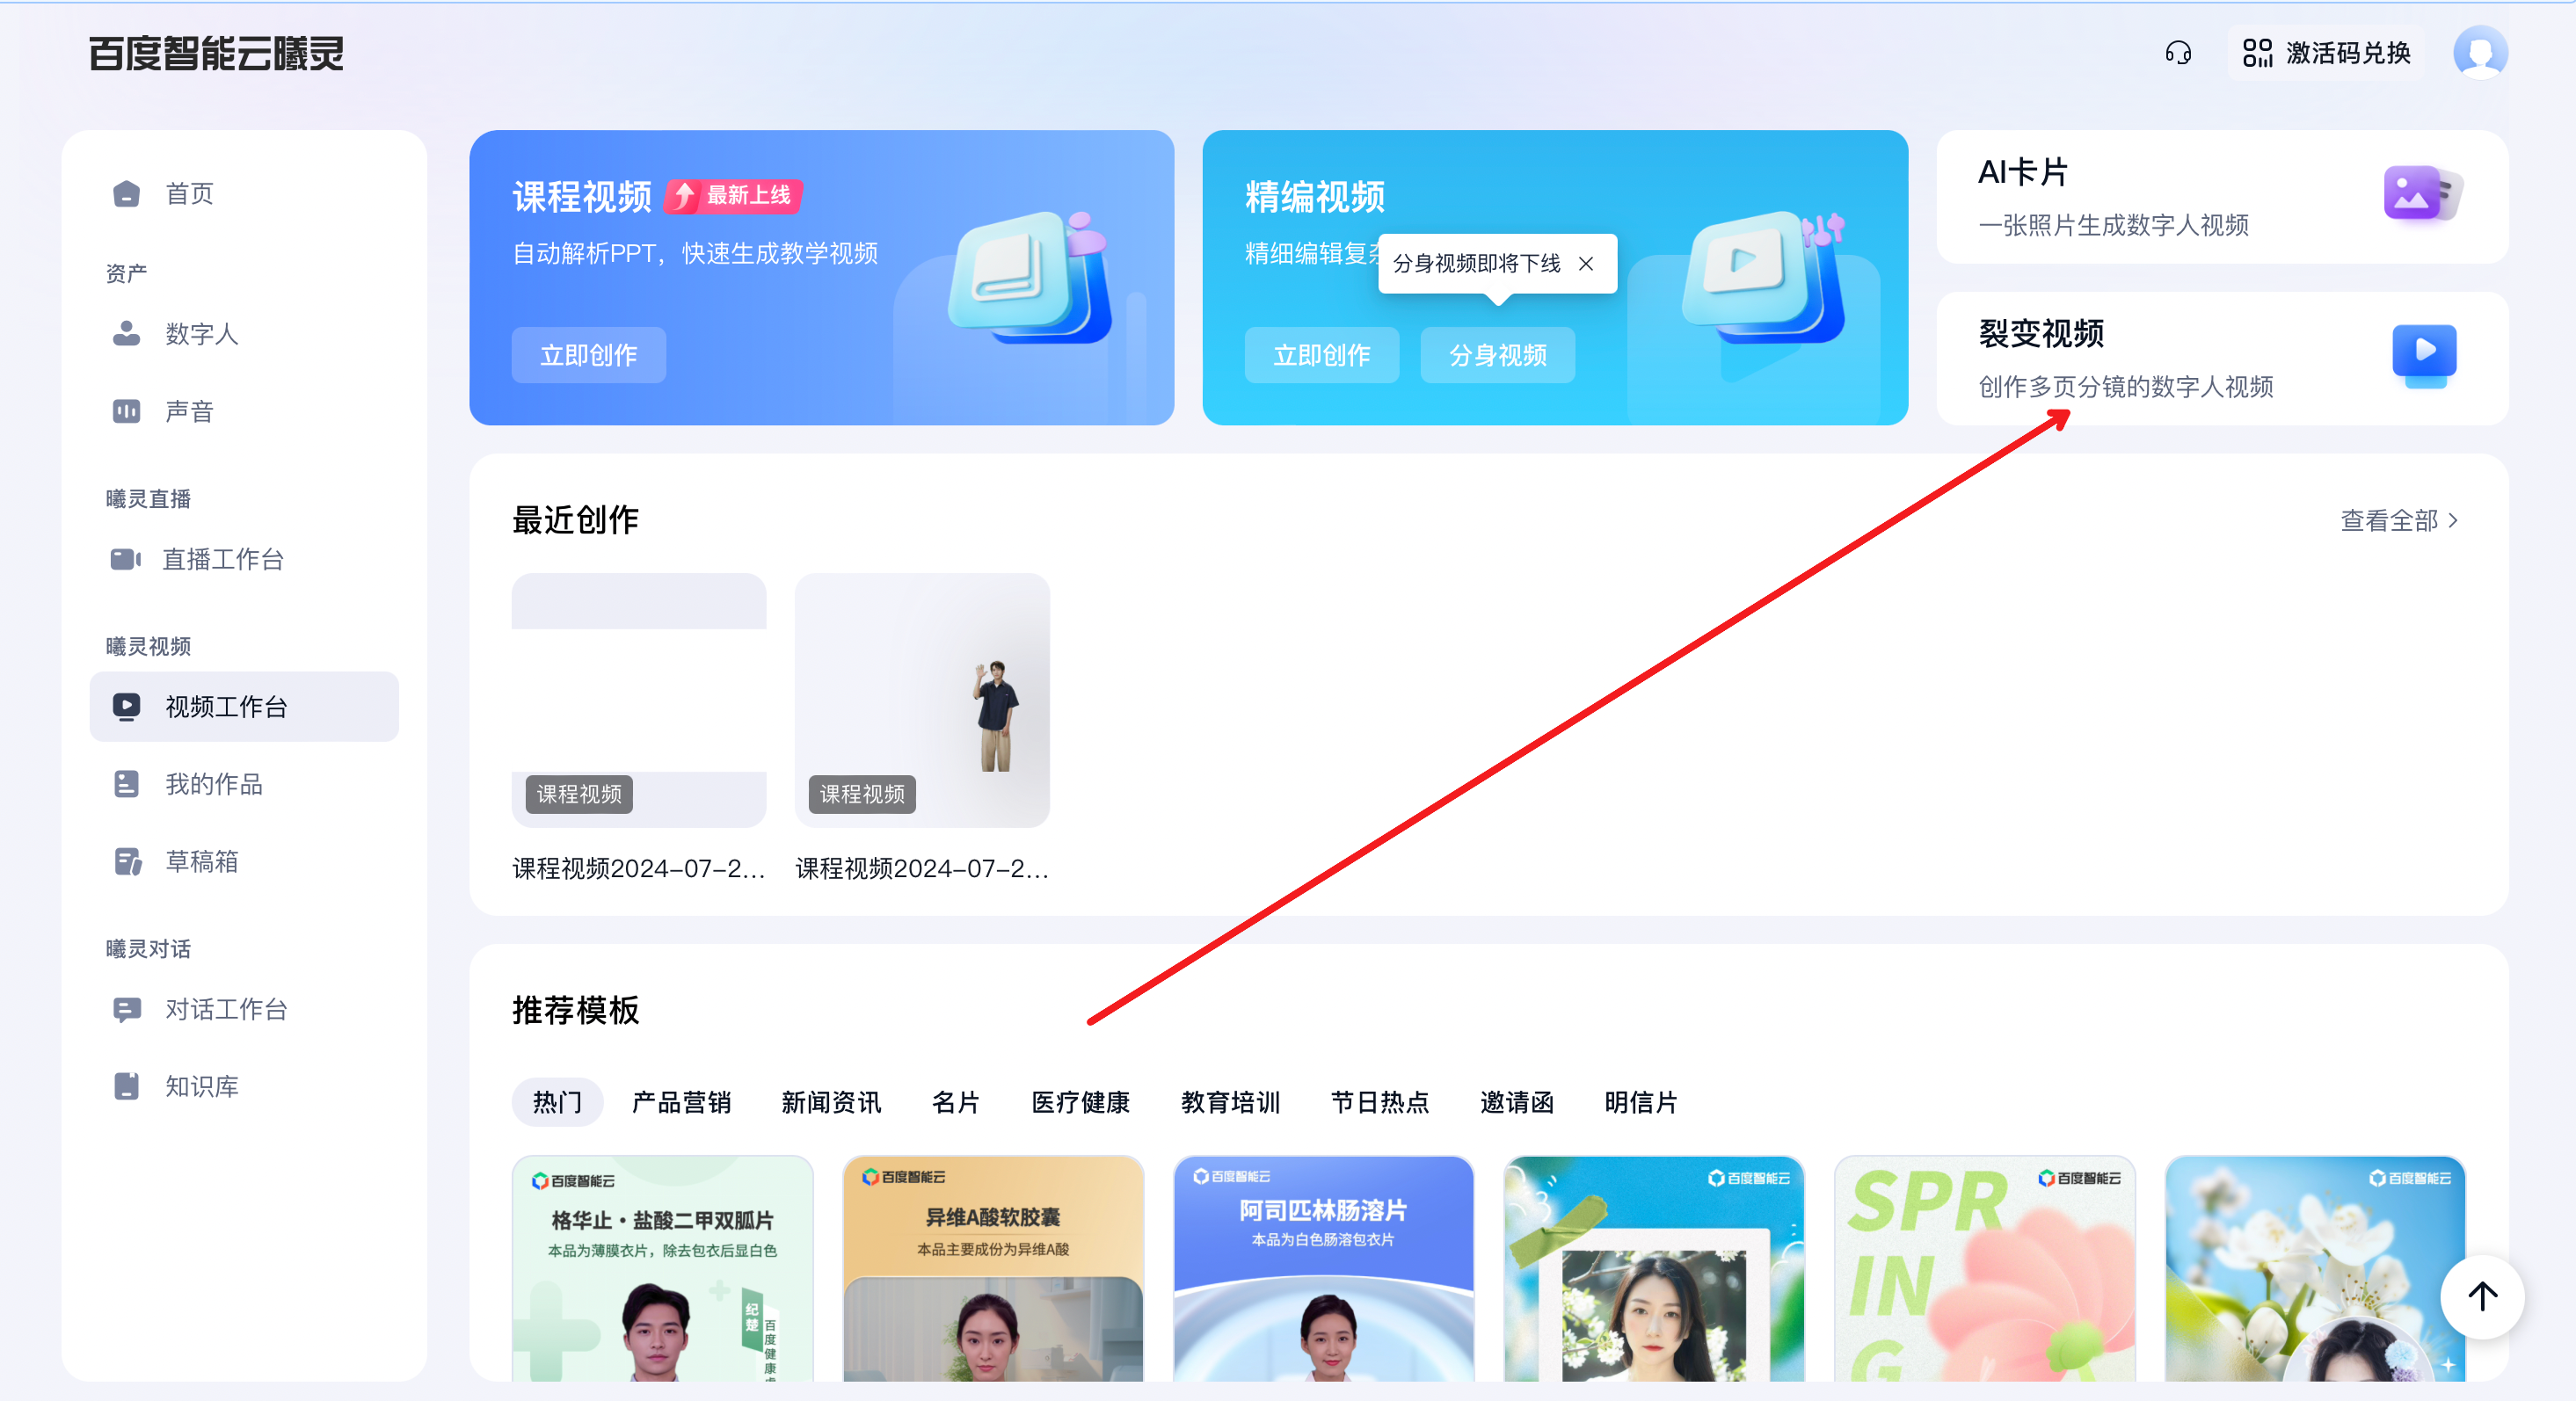Open 声音 in sidebar
The width and height of the screenshot is (2576, 1401).
[x=244, y=411]
